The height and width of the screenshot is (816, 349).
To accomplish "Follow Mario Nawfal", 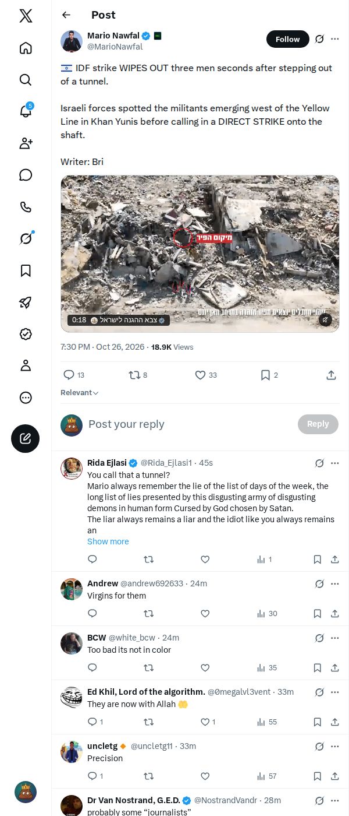I will [x=287, y=39].
